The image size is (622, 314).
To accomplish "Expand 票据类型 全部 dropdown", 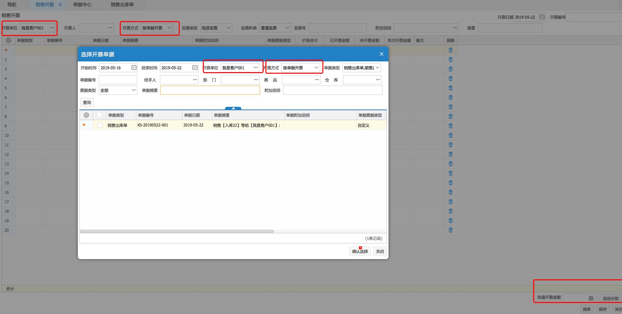I will click(x=134, y=90).
